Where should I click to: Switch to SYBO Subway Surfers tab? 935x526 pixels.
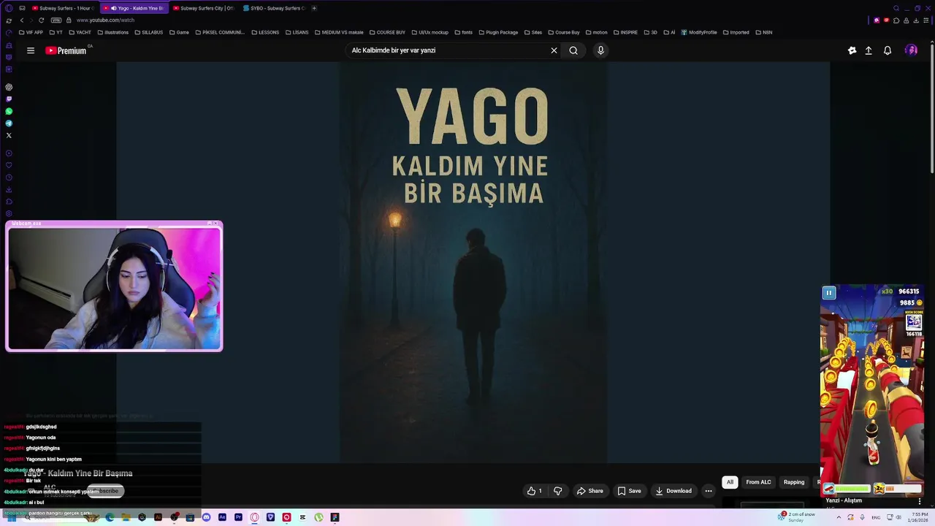pyautogui.click(x=273, y=8)
